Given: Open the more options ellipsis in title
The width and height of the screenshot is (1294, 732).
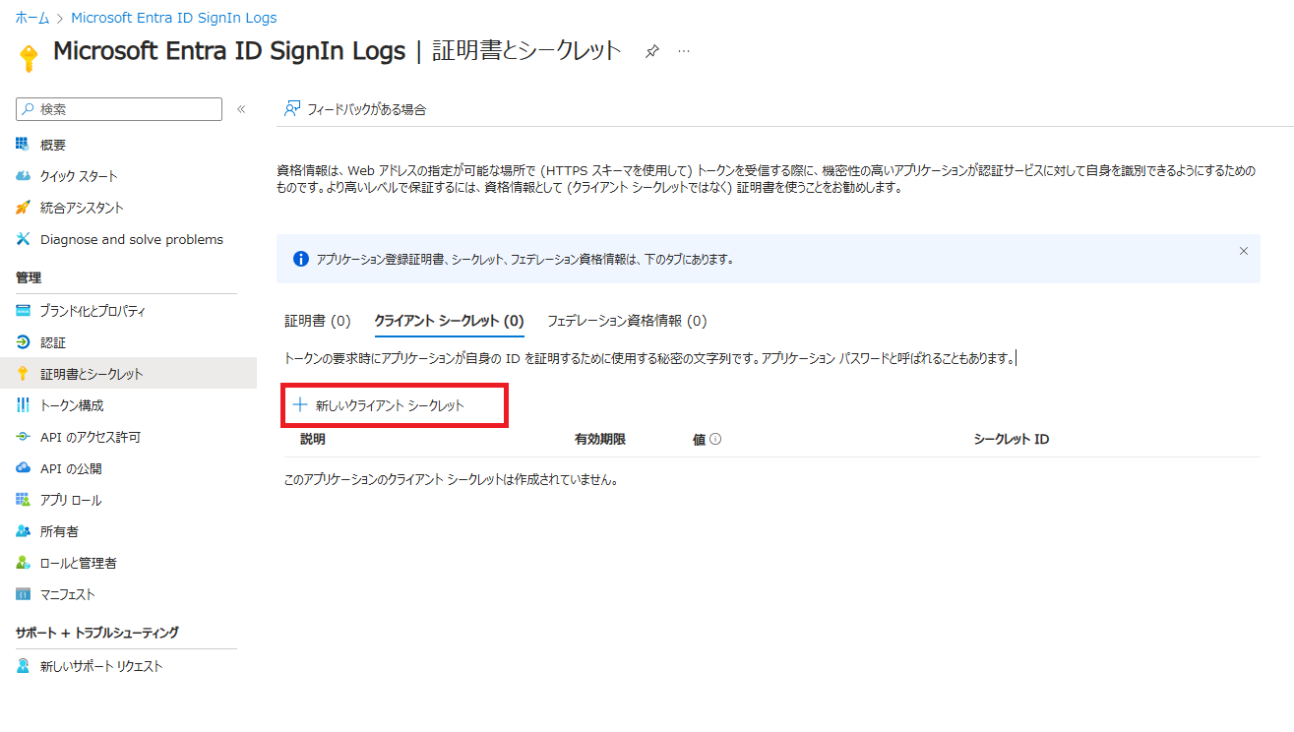Looking at the screenshot, I should coord(684,51).
